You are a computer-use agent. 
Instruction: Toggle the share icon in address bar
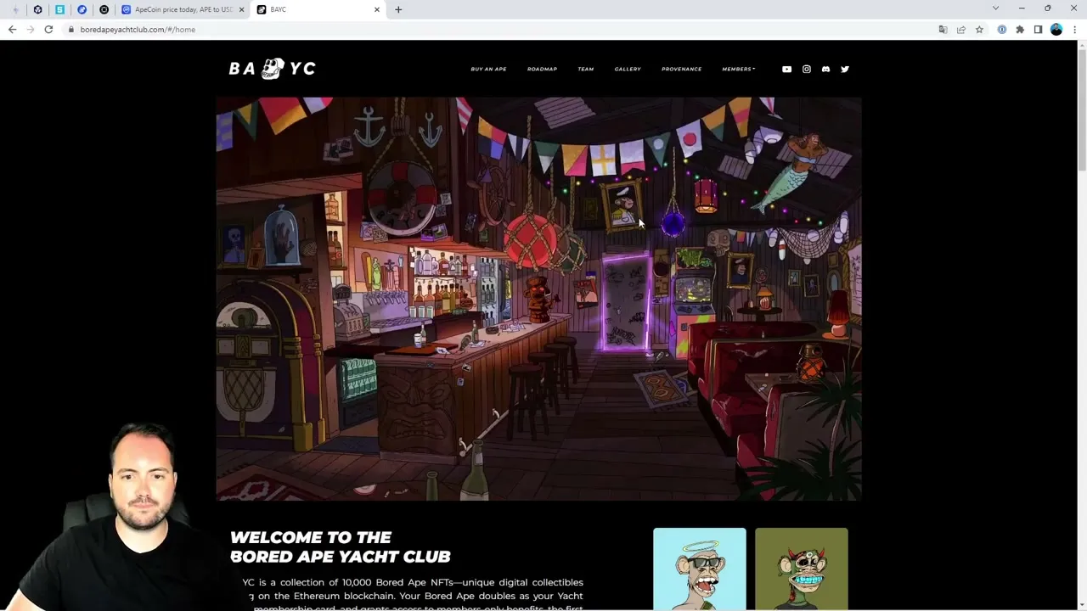pos(961,29)
